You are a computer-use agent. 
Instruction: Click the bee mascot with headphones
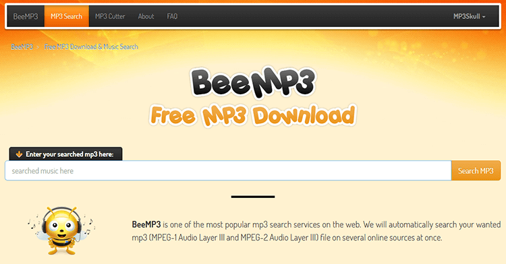click(61, 231)
